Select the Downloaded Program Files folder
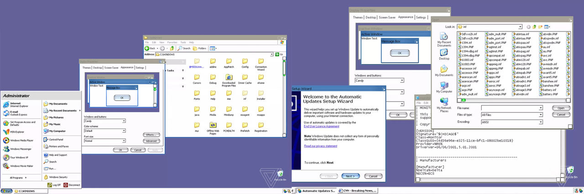Screen dimensions: 584x194 pos(229,81)
